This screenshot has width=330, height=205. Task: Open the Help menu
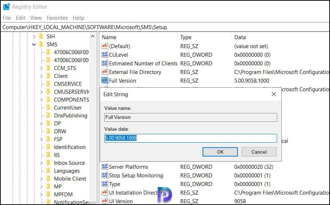[78, 18]
